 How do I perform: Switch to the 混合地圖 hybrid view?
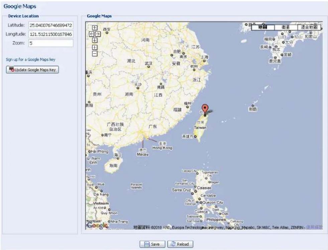309,27
